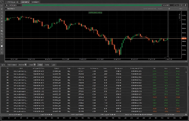Sort by the Net column header
The image size is (189, 121).
pos(155,69)
